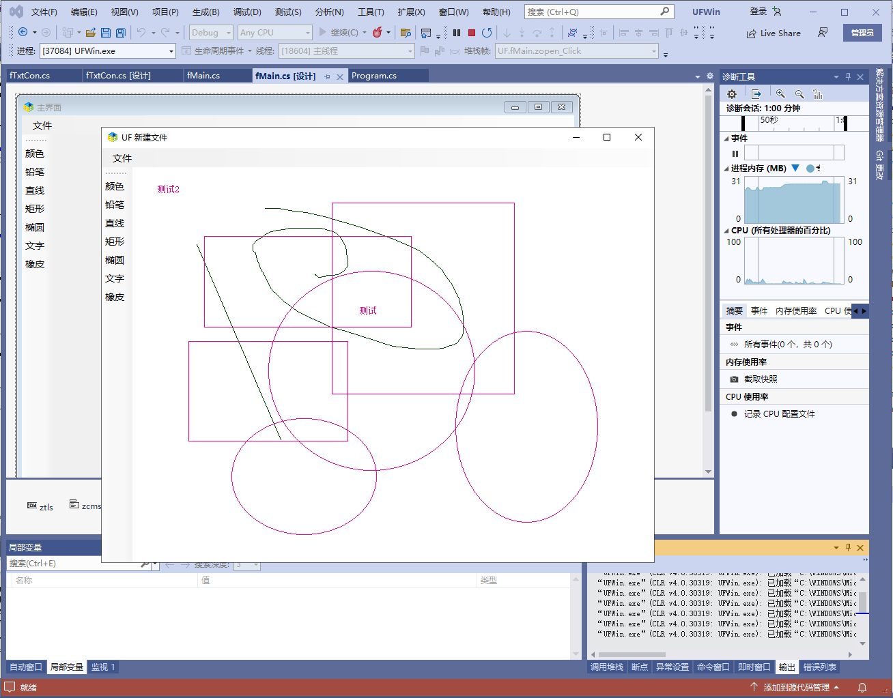893x698 pixels.
Task: Click 记录 CPU 配置文件 link
Action: coord(780,414)
